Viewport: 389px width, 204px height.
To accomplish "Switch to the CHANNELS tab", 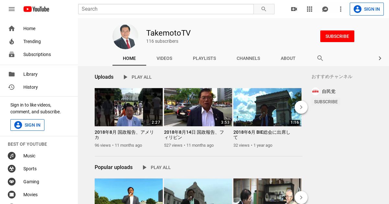I will pos(248,58).
